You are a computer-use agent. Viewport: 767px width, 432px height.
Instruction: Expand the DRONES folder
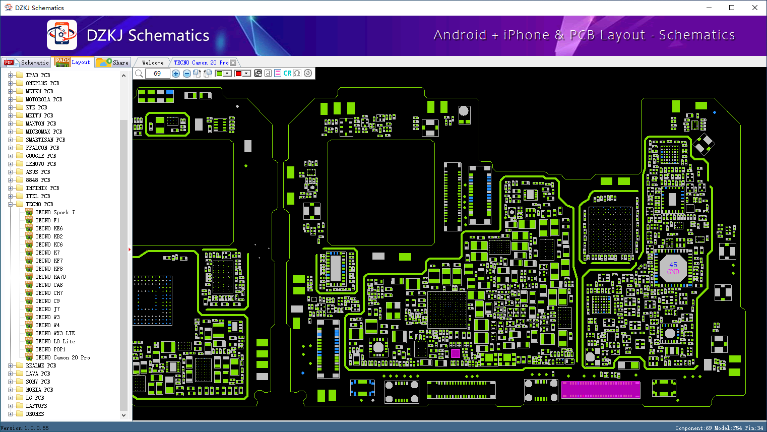pyautogui.click(x=10, y=414)
